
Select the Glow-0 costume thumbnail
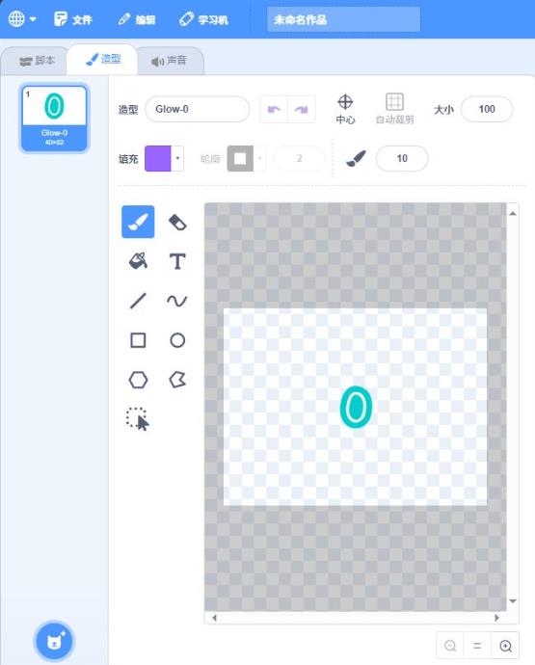pyautogui.click(x=54, y=118)
